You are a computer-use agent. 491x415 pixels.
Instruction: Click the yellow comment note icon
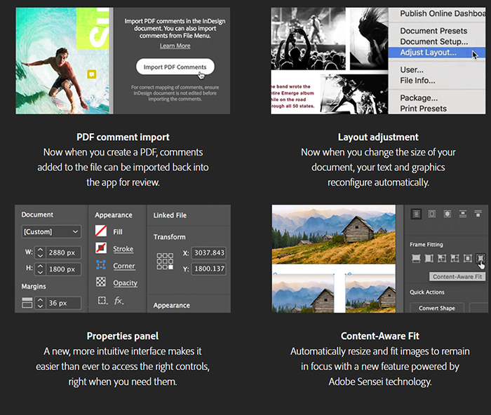coord(91,73)
